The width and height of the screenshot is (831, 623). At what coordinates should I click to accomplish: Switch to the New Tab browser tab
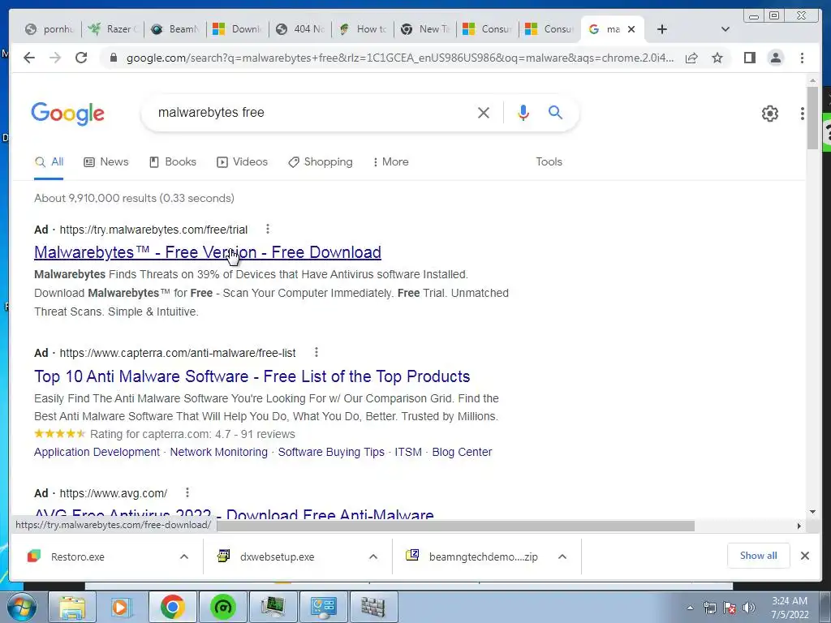pos(425,29)
